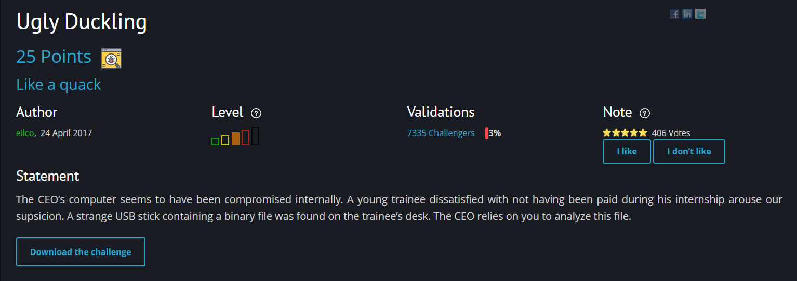Screen dimensions: 797x281
Task: Click the black highest difficulty bar
Action: click(255, 136)
